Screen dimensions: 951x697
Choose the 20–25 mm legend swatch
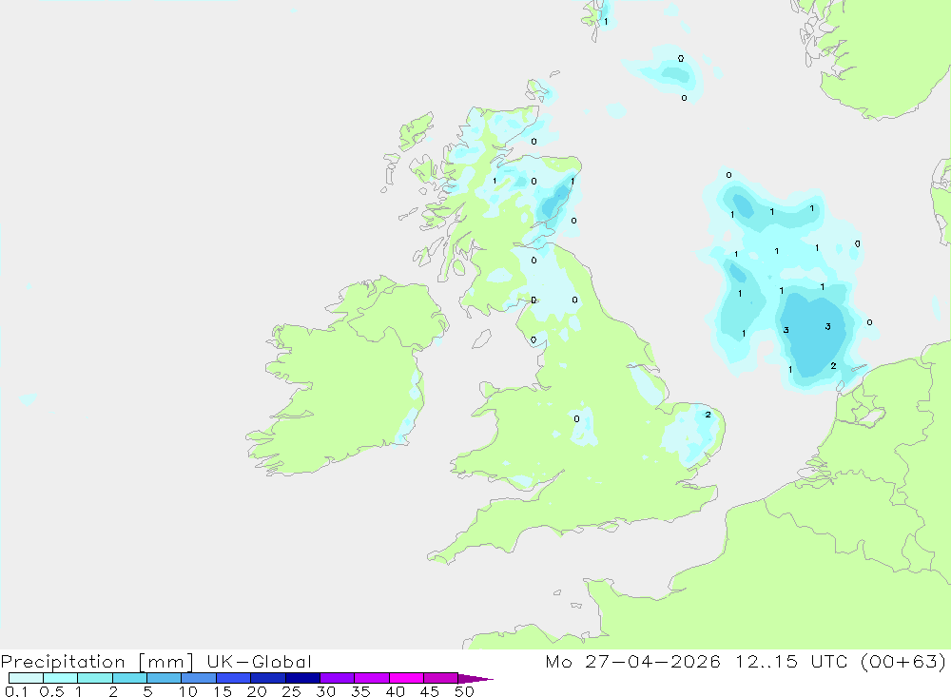click(268, 678)
